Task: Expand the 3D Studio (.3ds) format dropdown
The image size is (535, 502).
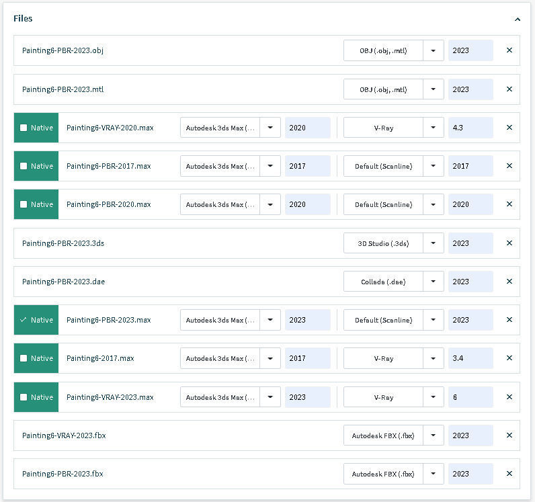Action: click(x=434, y=243)
